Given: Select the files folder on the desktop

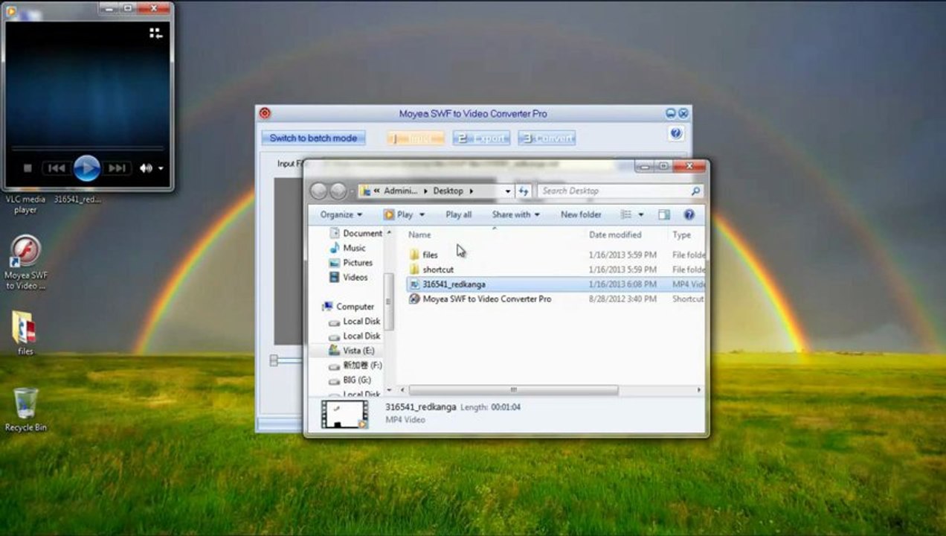Looking at the screenshot, I should pos(25,333).
